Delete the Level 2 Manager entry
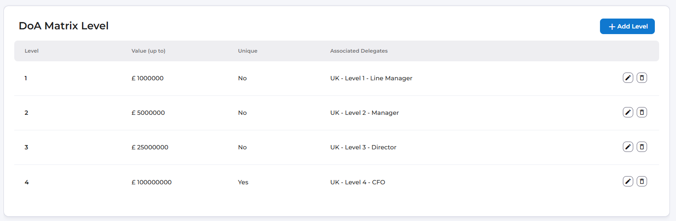 click(642, 112)
